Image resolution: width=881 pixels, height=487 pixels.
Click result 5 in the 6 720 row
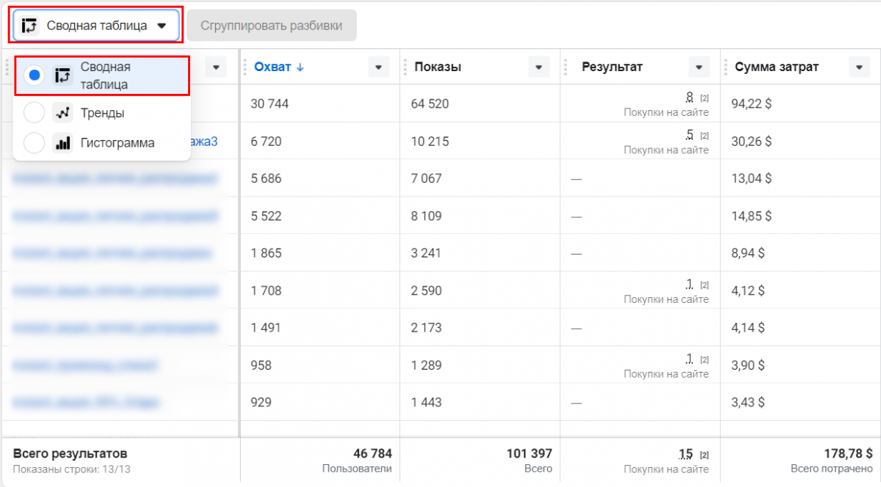click(x=689, y=133)
